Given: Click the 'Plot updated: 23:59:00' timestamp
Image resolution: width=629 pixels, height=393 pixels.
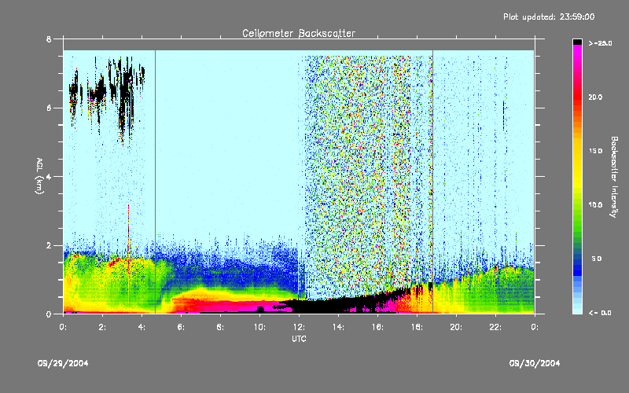Looking at the screenshot, I should pos(549,17).
